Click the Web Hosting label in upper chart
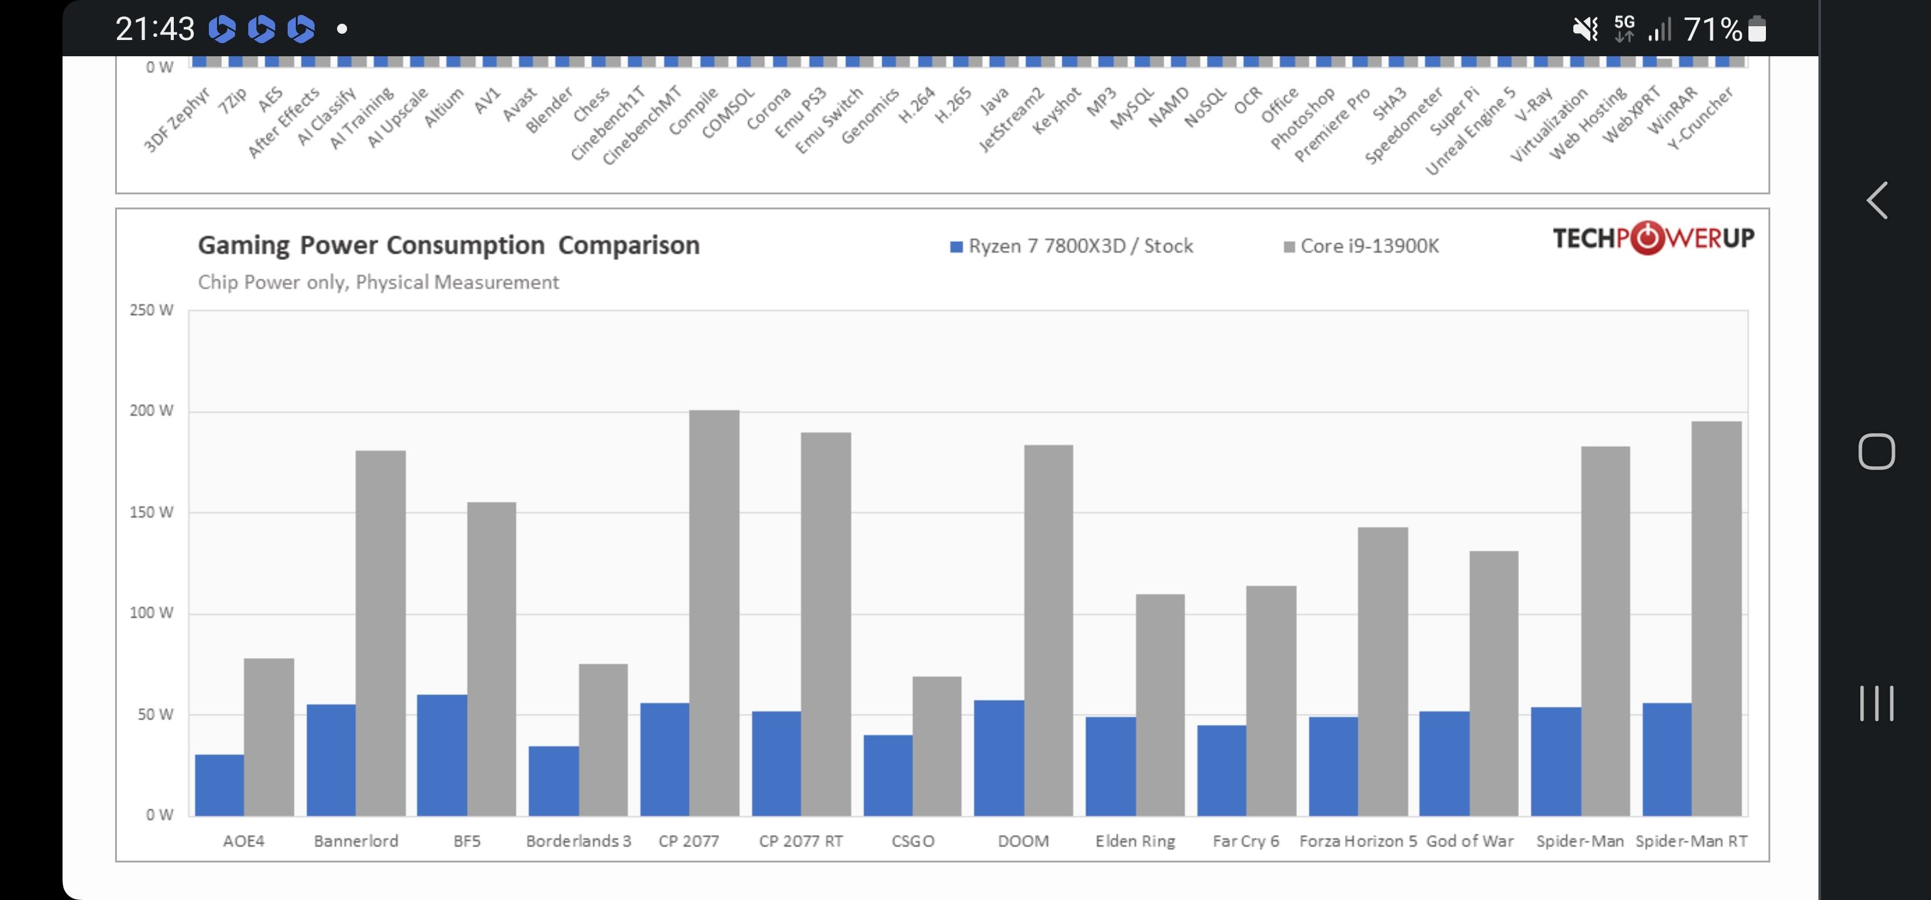 pos(1589,123)
